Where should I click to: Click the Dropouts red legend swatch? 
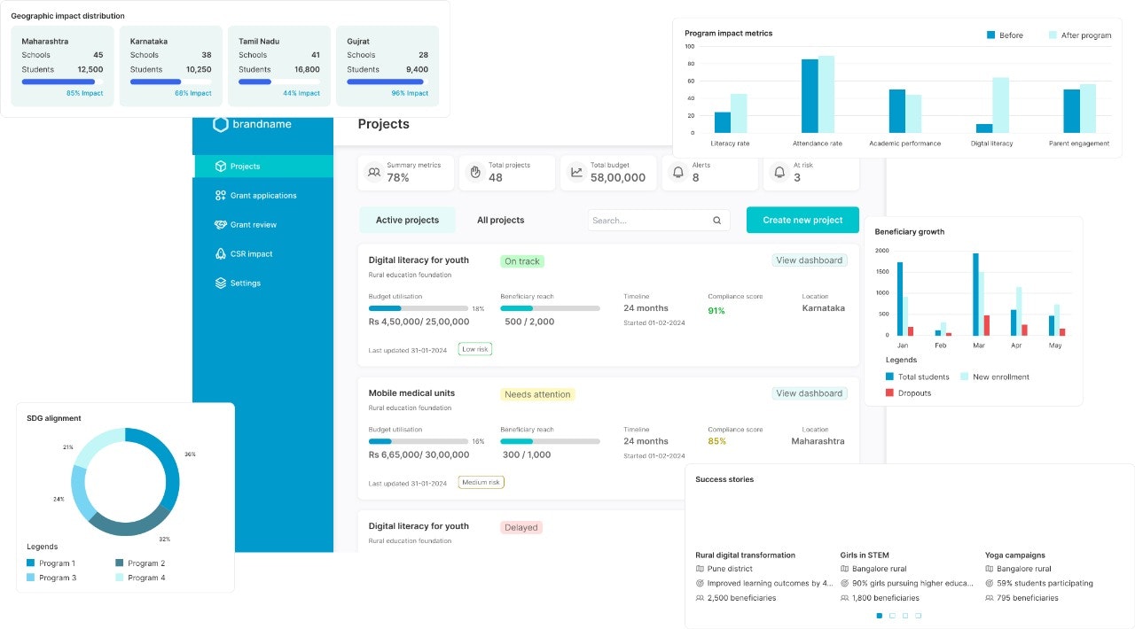[x=889, y=392]
